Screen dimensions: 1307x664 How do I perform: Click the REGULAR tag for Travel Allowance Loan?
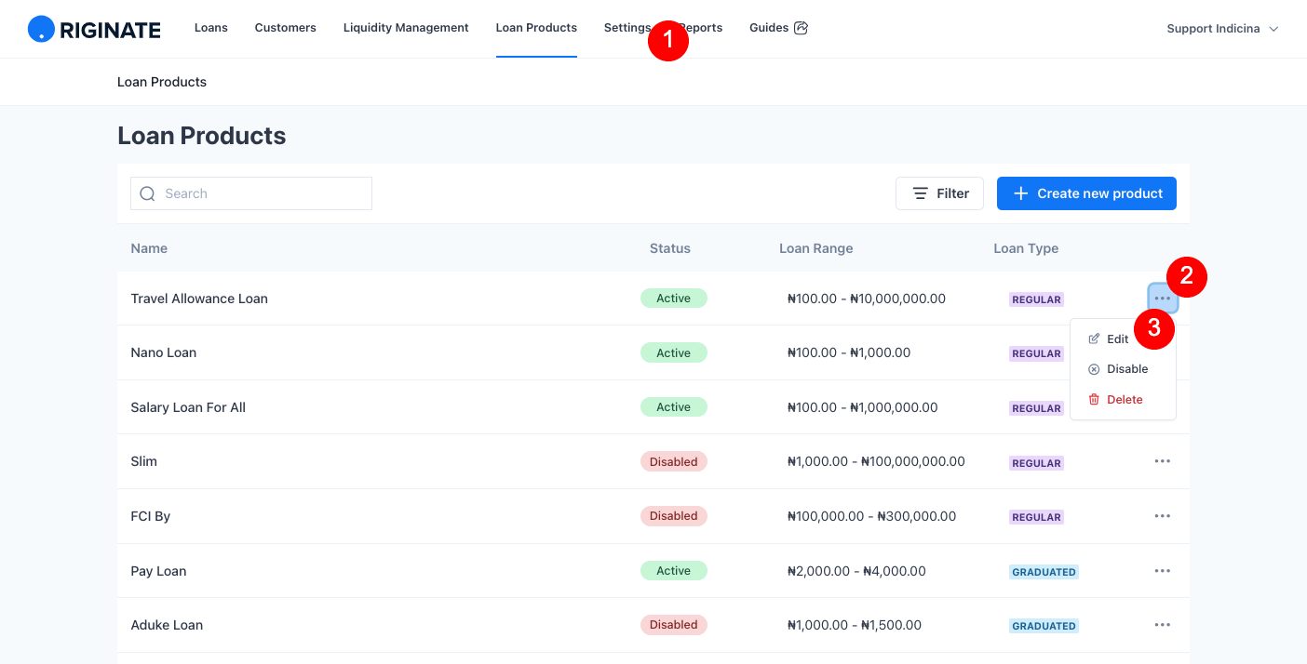[x=1036, y=299]
